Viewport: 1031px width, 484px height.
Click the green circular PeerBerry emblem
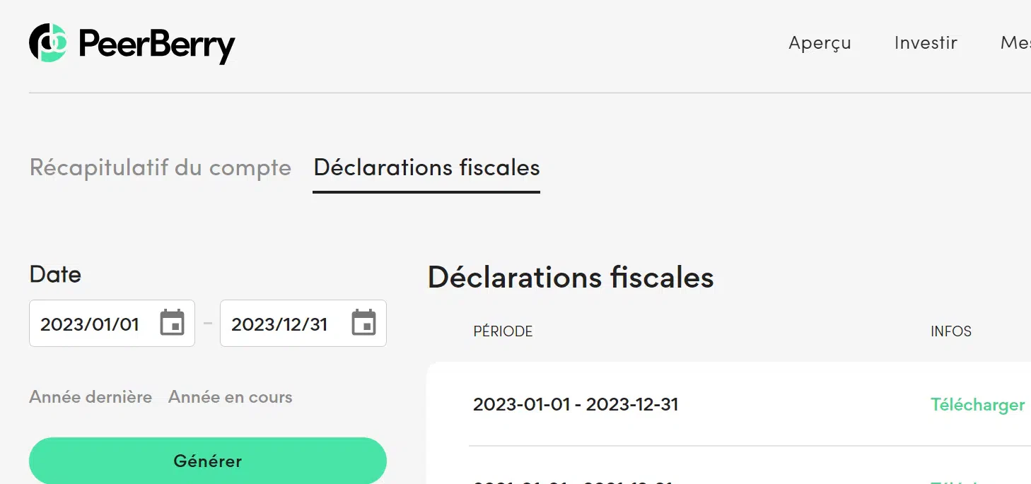click(x=47, y=43)
